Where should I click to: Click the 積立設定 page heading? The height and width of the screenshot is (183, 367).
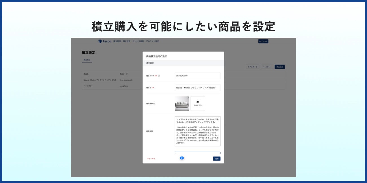(89, 53)
